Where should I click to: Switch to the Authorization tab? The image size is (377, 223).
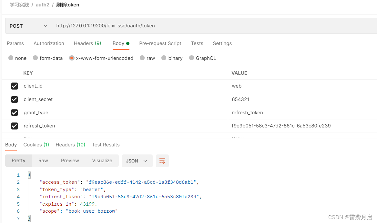[x=49, y=43]
